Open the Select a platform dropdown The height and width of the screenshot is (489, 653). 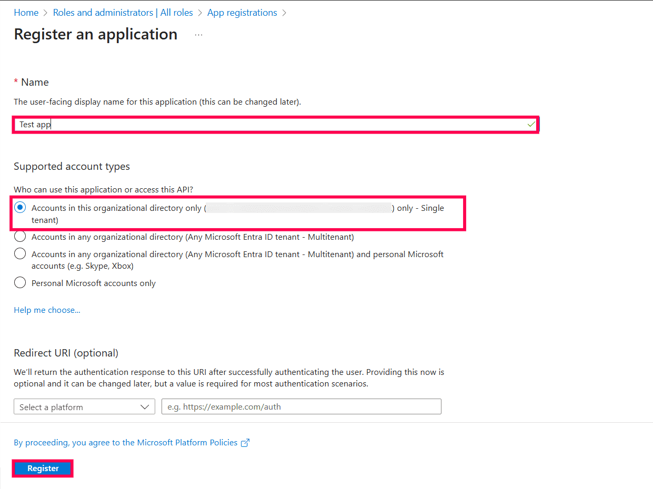[x=84, y=406]
